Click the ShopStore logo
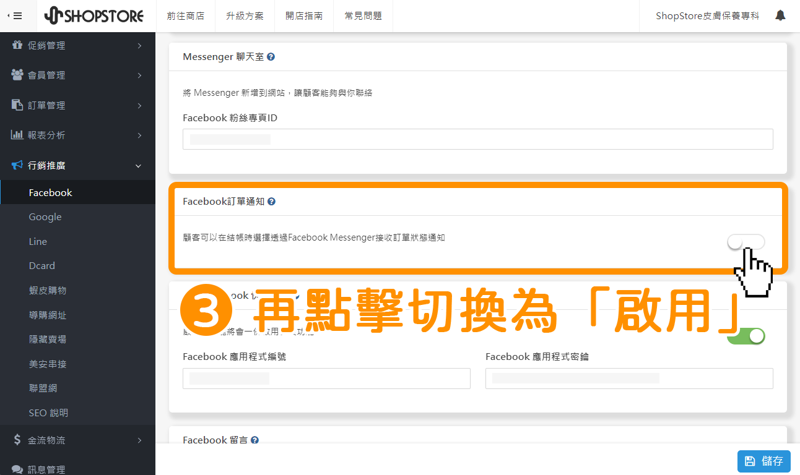 coord(95,16)
